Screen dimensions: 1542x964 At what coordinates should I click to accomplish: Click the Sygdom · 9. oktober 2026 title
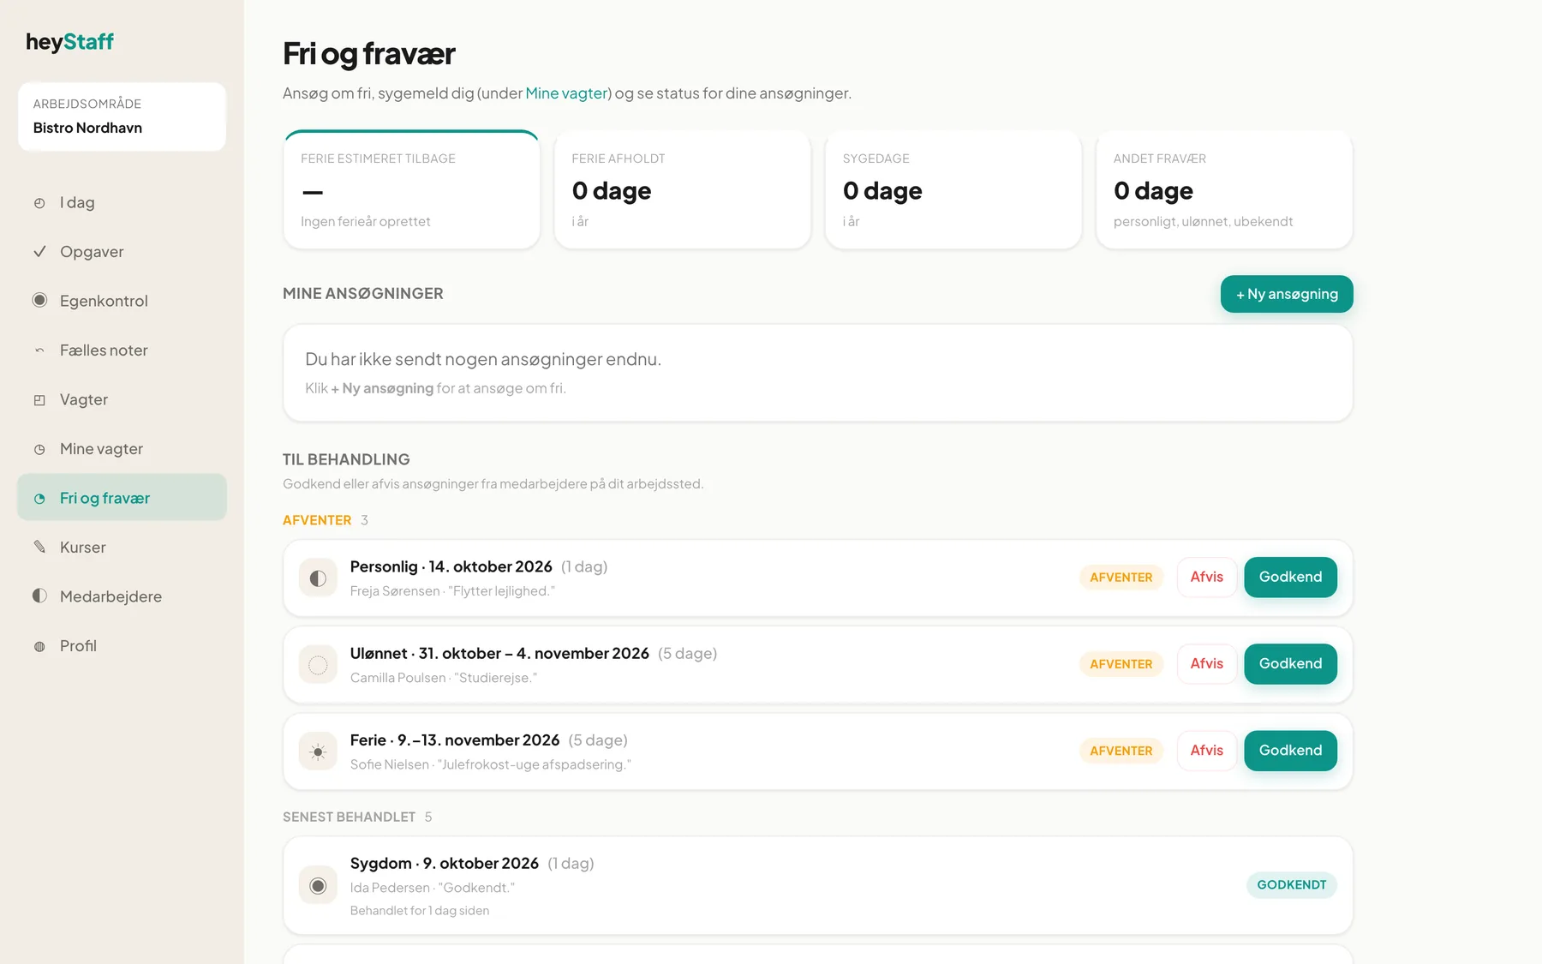(445, 863)
